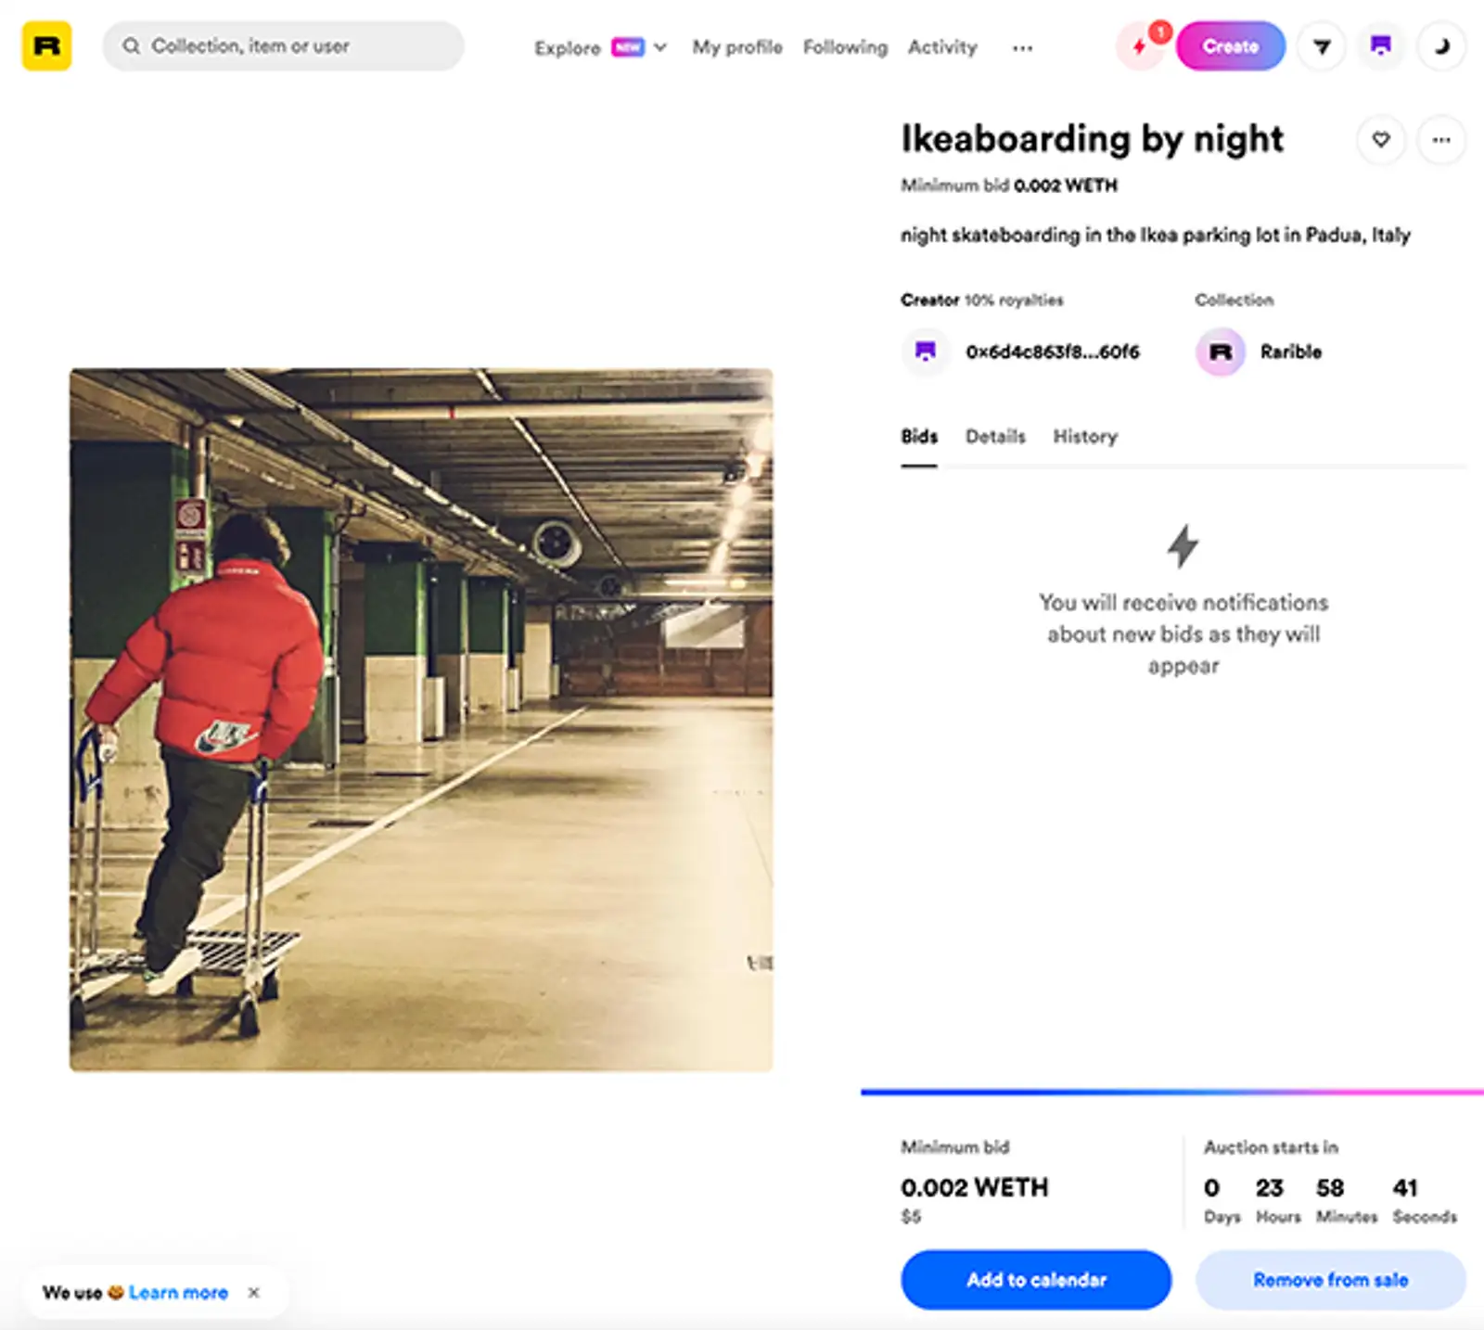Go to My profile
Image resolution: width=1484 pixels, height=1330 pixels.
coord(737,47)
